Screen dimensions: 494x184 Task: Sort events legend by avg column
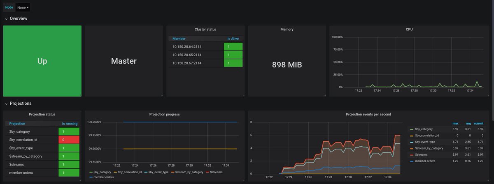pos(468,123)
